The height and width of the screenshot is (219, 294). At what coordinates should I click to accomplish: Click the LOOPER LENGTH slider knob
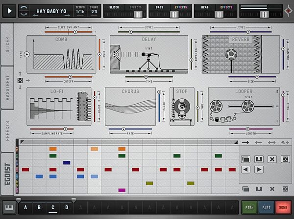247,129
